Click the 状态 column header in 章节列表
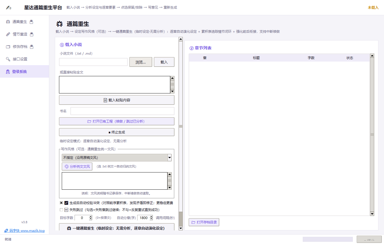The height and width of the screenshot is (244, 384). [x=350, y=58]
